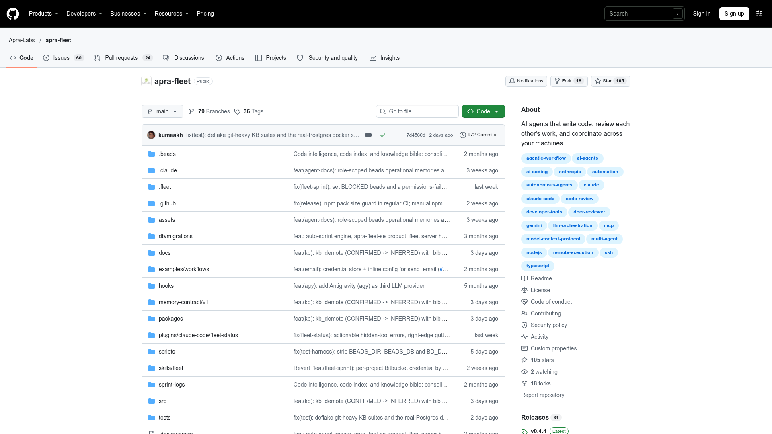
Task: Expand the Businesses menu
Action: pyautogui.click(x=128, y=14)
